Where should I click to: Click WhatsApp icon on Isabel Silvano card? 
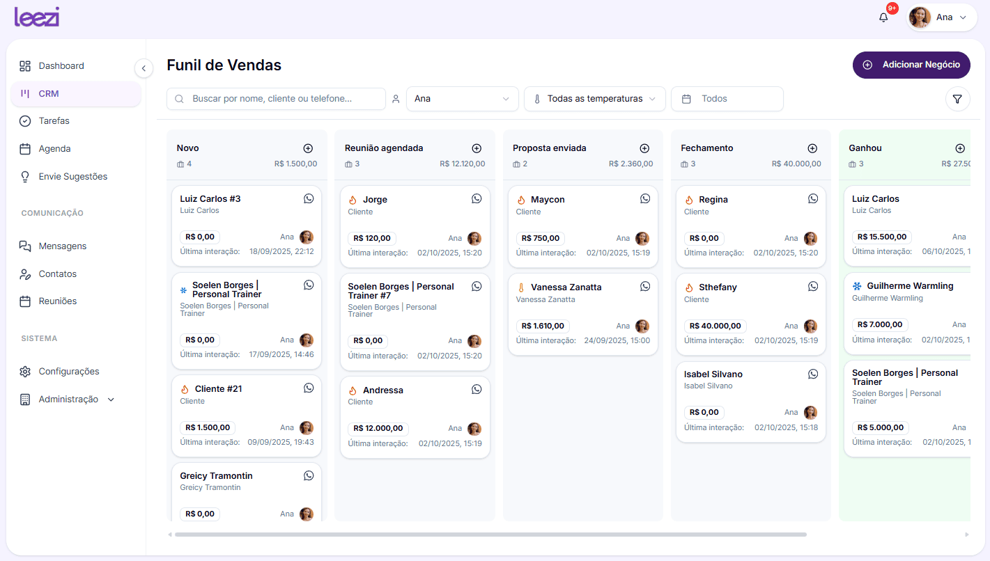(x=813, y=374)
